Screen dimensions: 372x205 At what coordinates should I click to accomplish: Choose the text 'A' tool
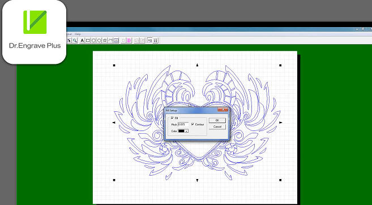click(x=82, y=41)
